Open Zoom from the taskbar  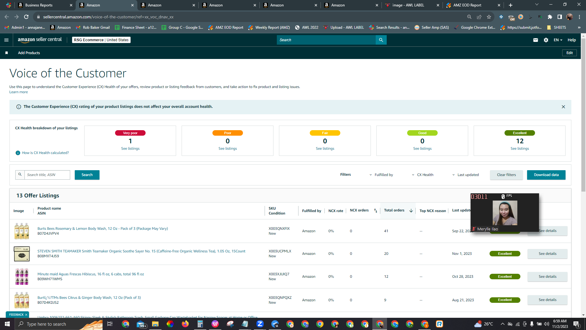tap(260, 324)
